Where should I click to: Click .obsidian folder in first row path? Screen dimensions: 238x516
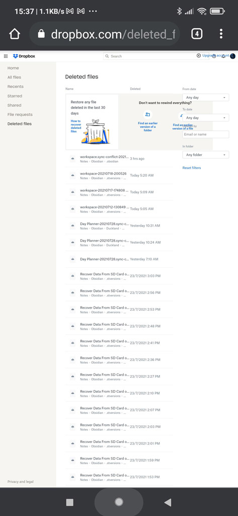pyautogui.click(x=113, y=162)
